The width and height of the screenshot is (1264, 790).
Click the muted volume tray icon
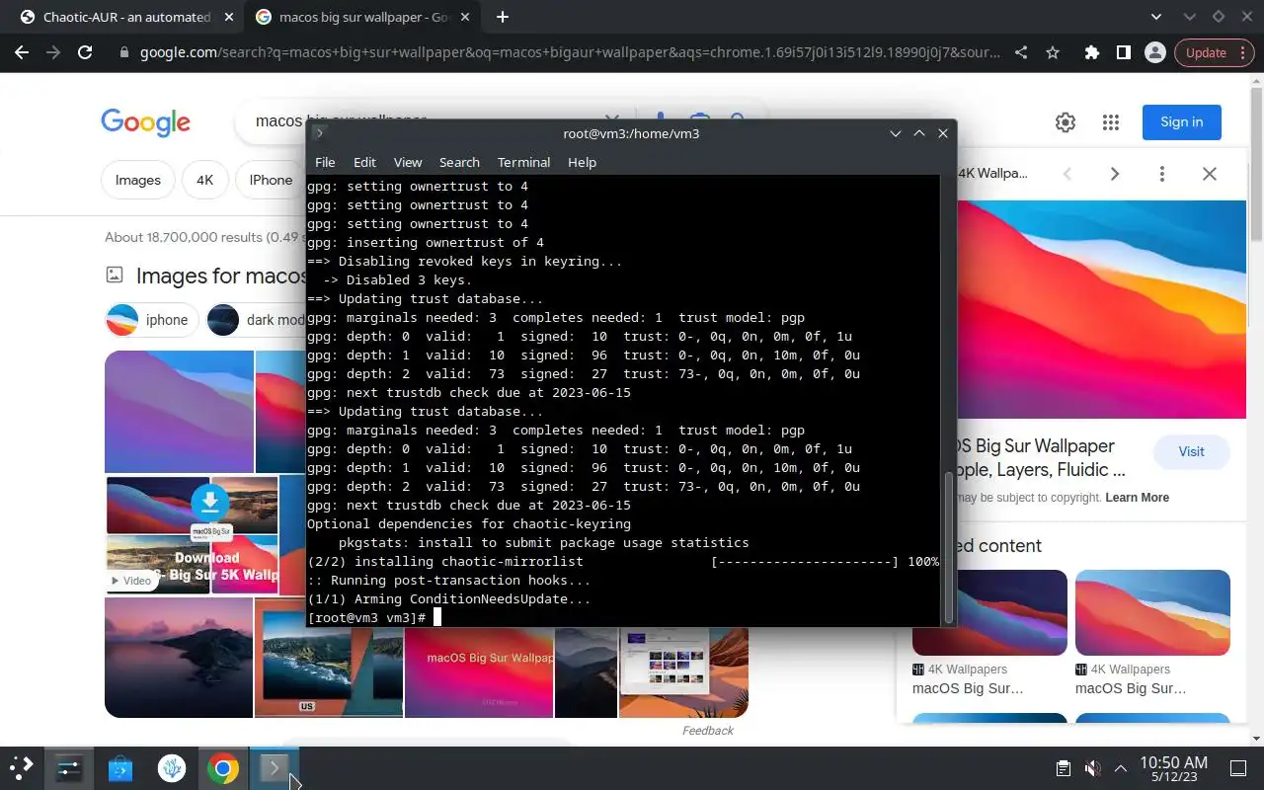(1092, 768)
